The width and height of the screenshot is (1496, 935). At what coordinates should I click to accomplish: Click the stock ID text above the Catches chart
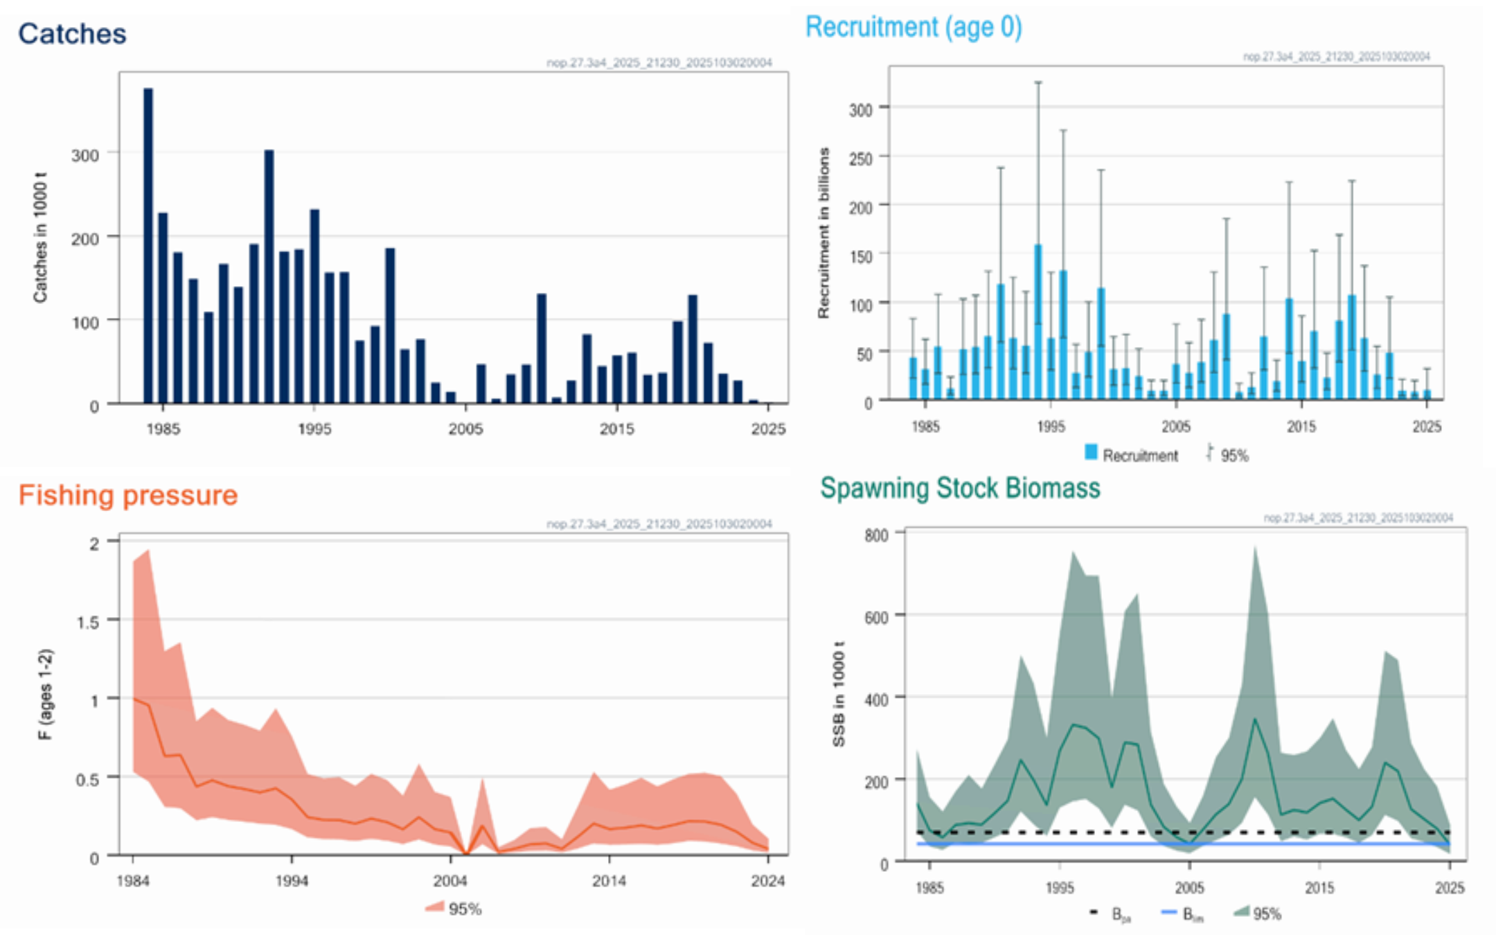tap(659, 62)
